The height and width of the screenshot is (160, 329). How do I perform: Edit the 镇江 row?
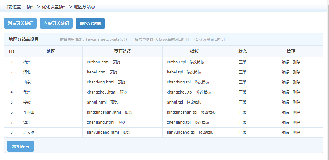pos(286,122)
